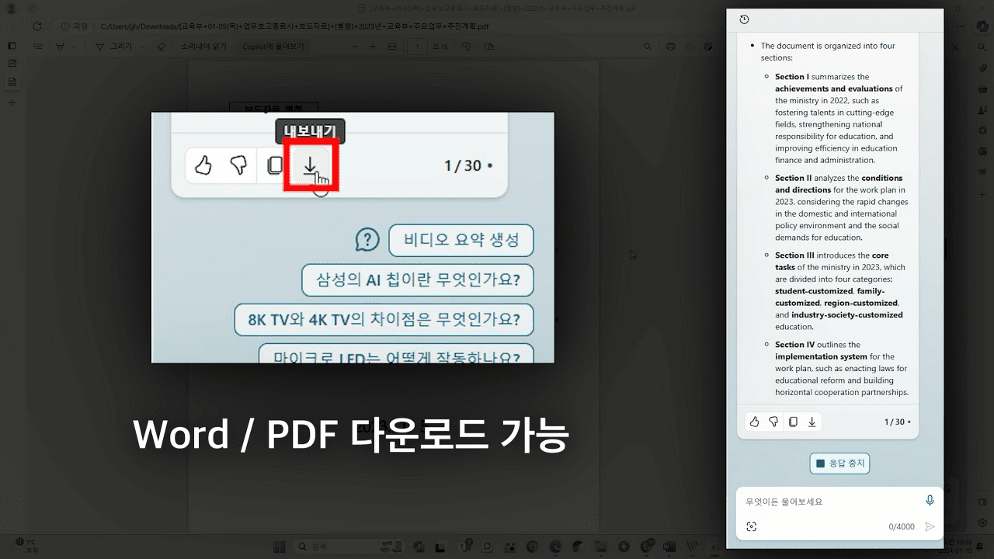This screenshot has width=994, height=559.
Task: Save the PDF as a new file
Action: 709,47
